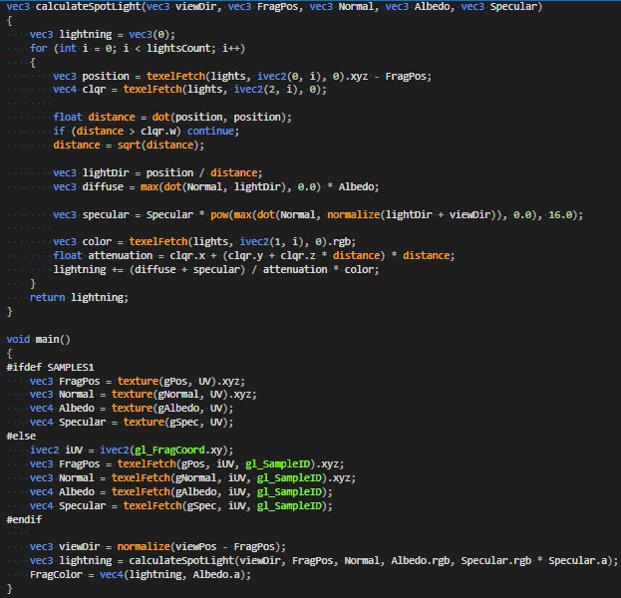Screen dimensions: 621x598
Task: Click the calculateSpotLight function name in its definition
Action: [x=89, y=7]
